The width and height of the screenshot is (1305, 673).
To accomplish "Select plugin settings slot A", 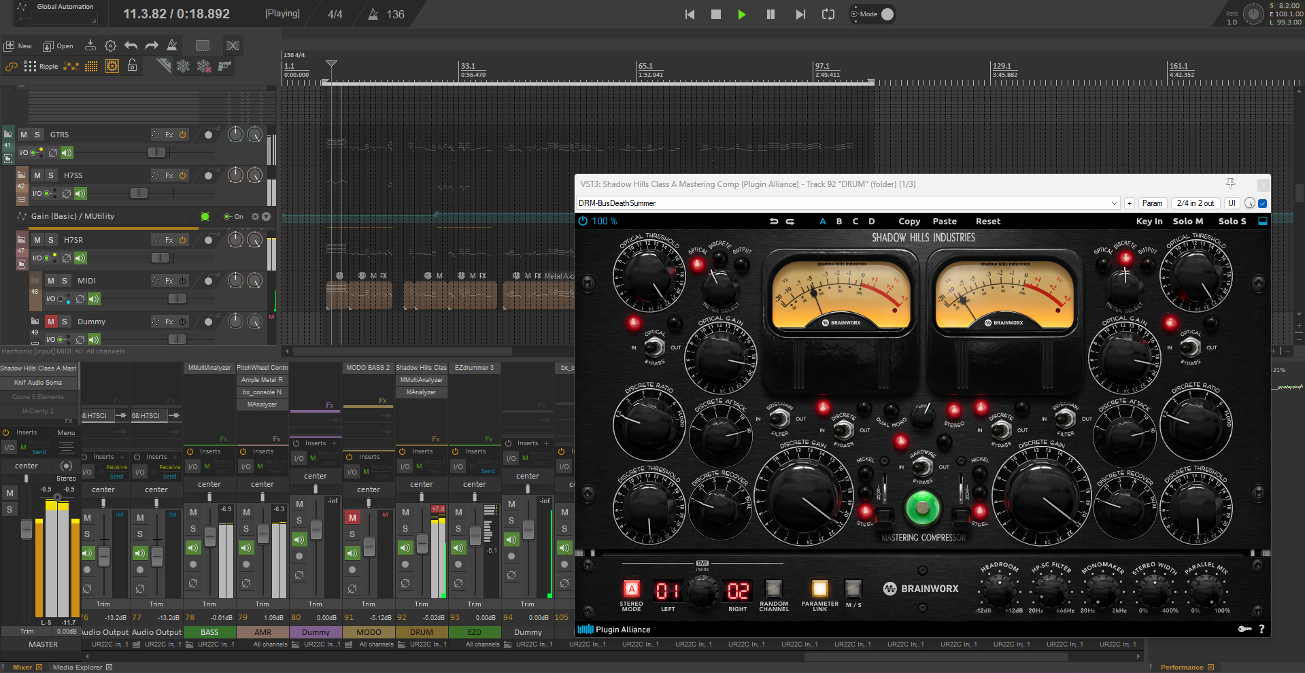I will point(822,221).
